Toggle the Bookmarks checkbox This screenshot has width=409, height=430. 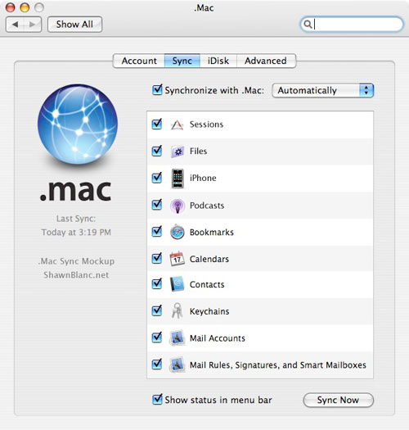pyautogui.click(x=157, y=231)
